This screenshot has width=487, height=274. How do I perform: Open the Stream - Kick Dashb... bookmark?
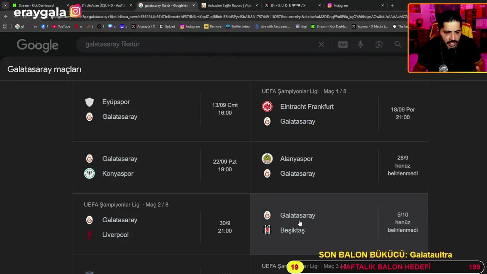329,26
